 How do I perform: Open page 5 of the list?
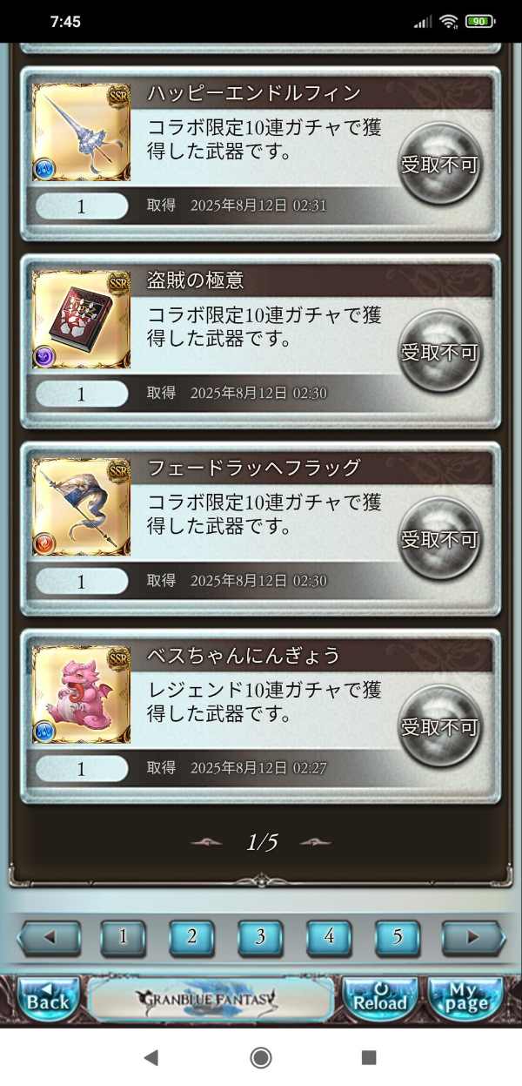398,938
